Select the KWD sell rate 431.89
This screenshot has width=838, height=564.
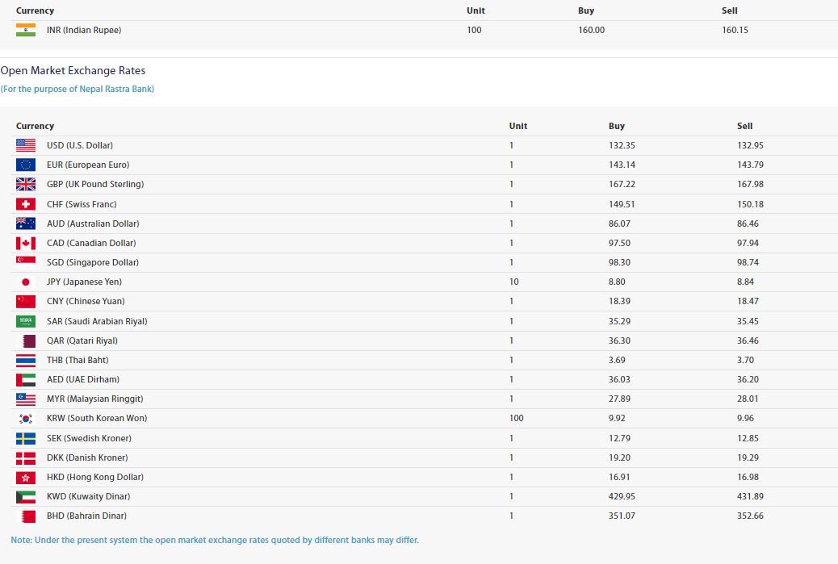click(750, 497)
